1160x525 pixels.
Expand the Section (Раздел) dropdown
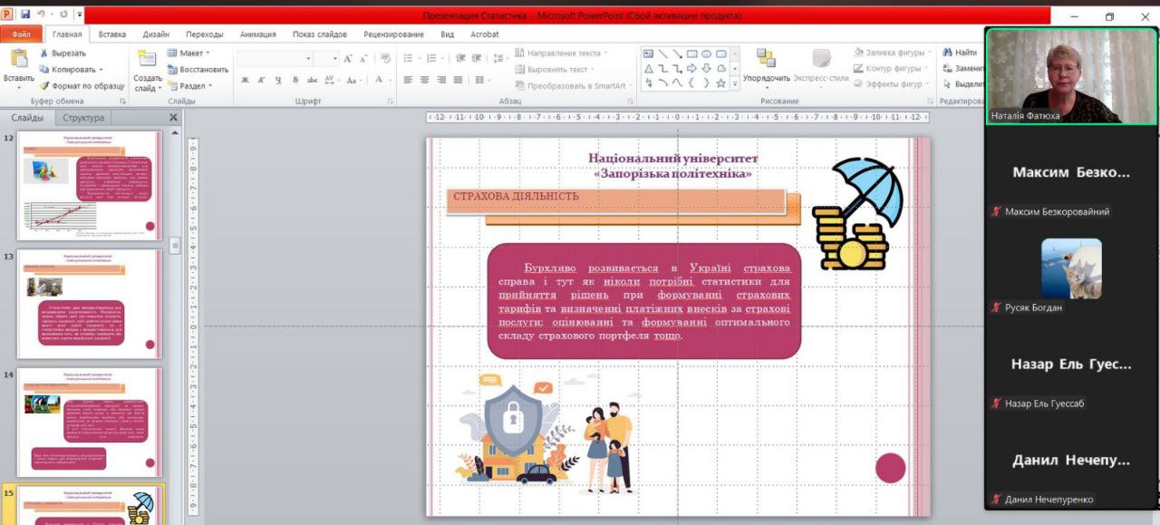pos(190,86)
